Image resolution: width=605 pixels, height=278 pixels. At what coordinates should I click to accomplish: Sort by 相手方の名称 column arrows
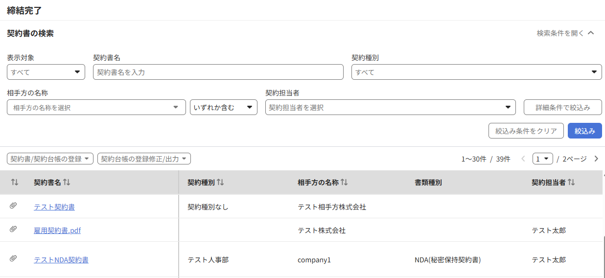(344, 182)
